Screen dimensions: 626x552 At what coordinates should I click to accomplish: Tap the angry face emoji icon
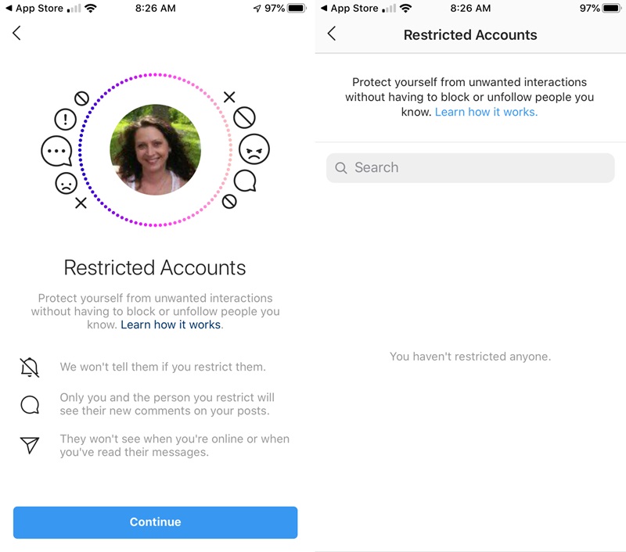coord(254,149)
